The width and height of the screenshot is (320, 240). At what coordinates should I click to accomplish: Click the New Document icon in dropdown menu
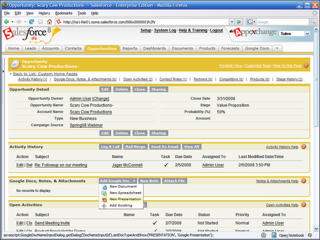tap(104, 186)
